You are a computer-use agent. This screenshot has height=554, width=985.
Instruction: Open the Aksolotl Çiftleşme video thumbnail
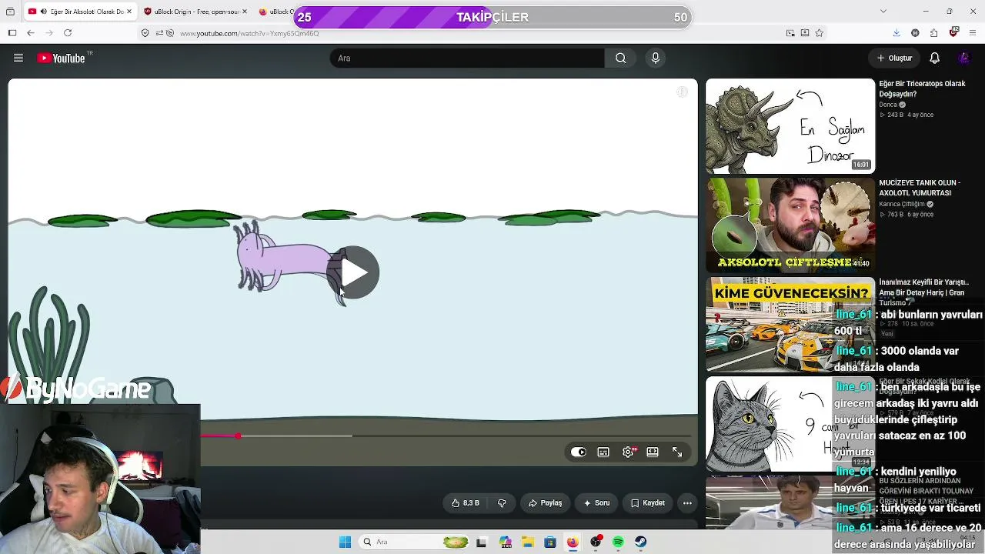coord(790,225)
